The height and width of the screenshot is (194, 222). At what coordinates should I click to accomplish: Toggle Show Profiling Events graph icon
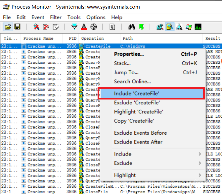(198, 27)
